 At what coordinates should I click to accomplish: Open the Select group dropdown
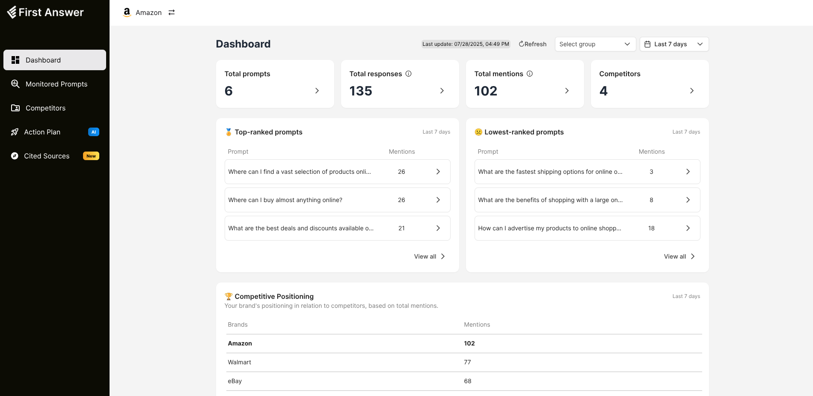coord(594,44)
